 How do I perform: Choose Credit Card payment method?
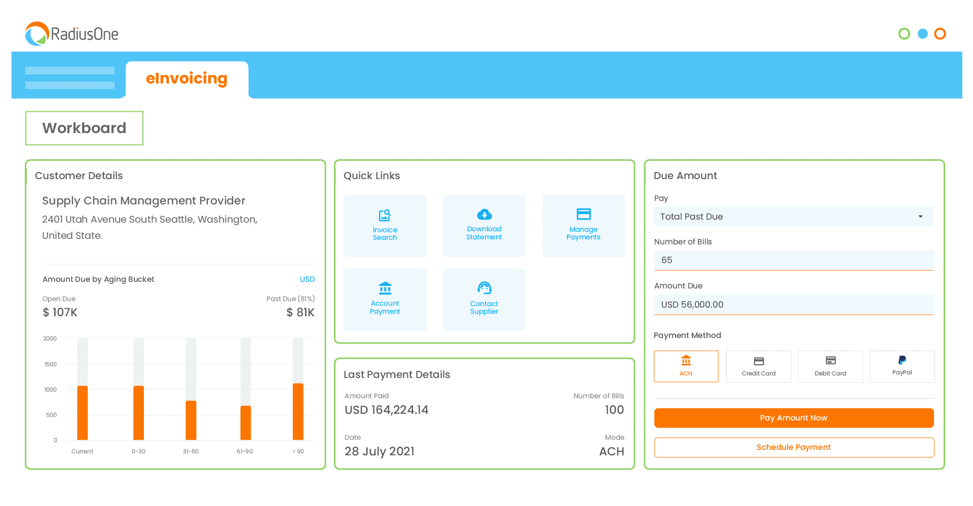(x=758, y=366)
